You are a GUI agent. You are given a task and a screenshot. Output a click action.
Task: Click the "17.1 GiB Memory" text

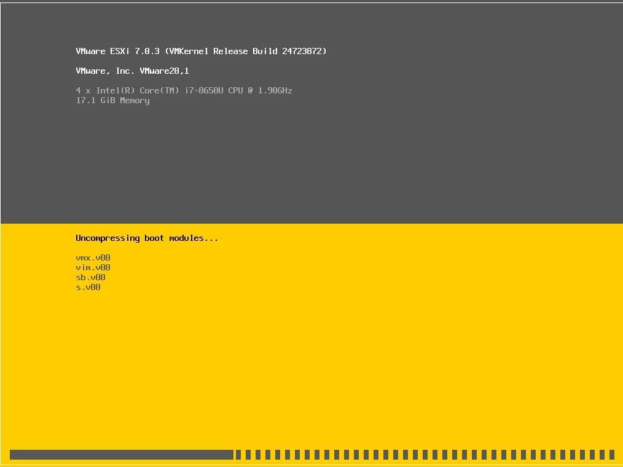point(113,101)
